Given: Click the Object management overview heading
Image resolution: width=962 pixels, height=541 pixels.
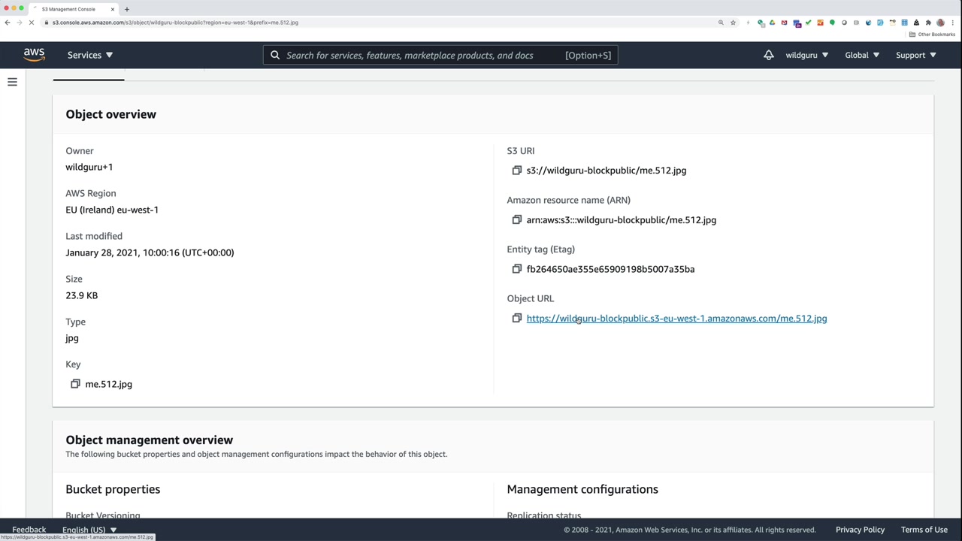Looking at the screenshot, I should (149, 440).
